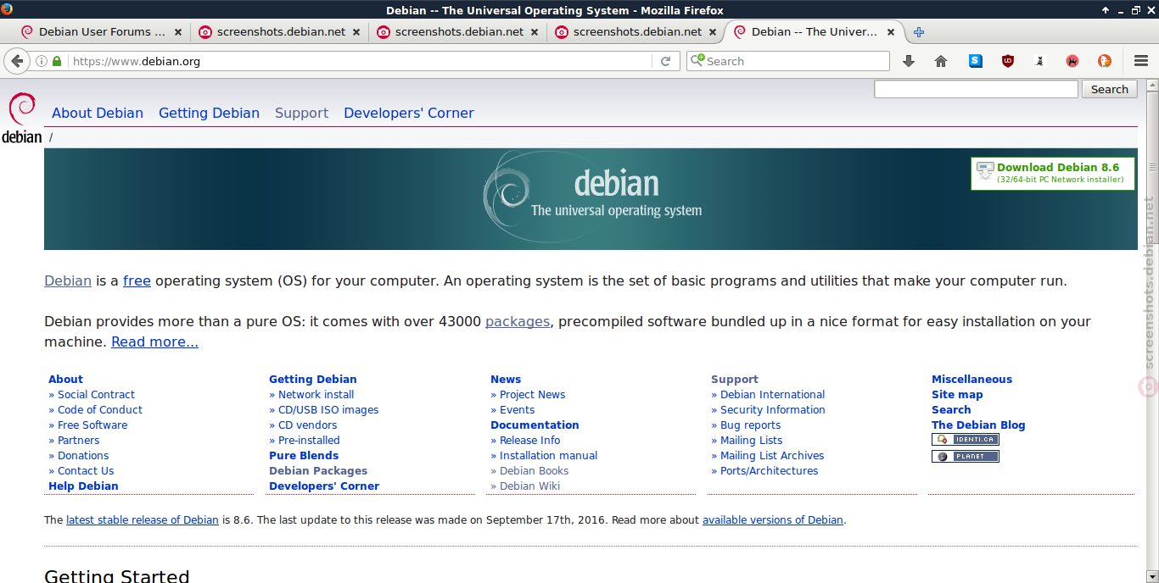Click the Planet badge
1159x583 pixels.
pyautogui.click(x=966, y=457)
